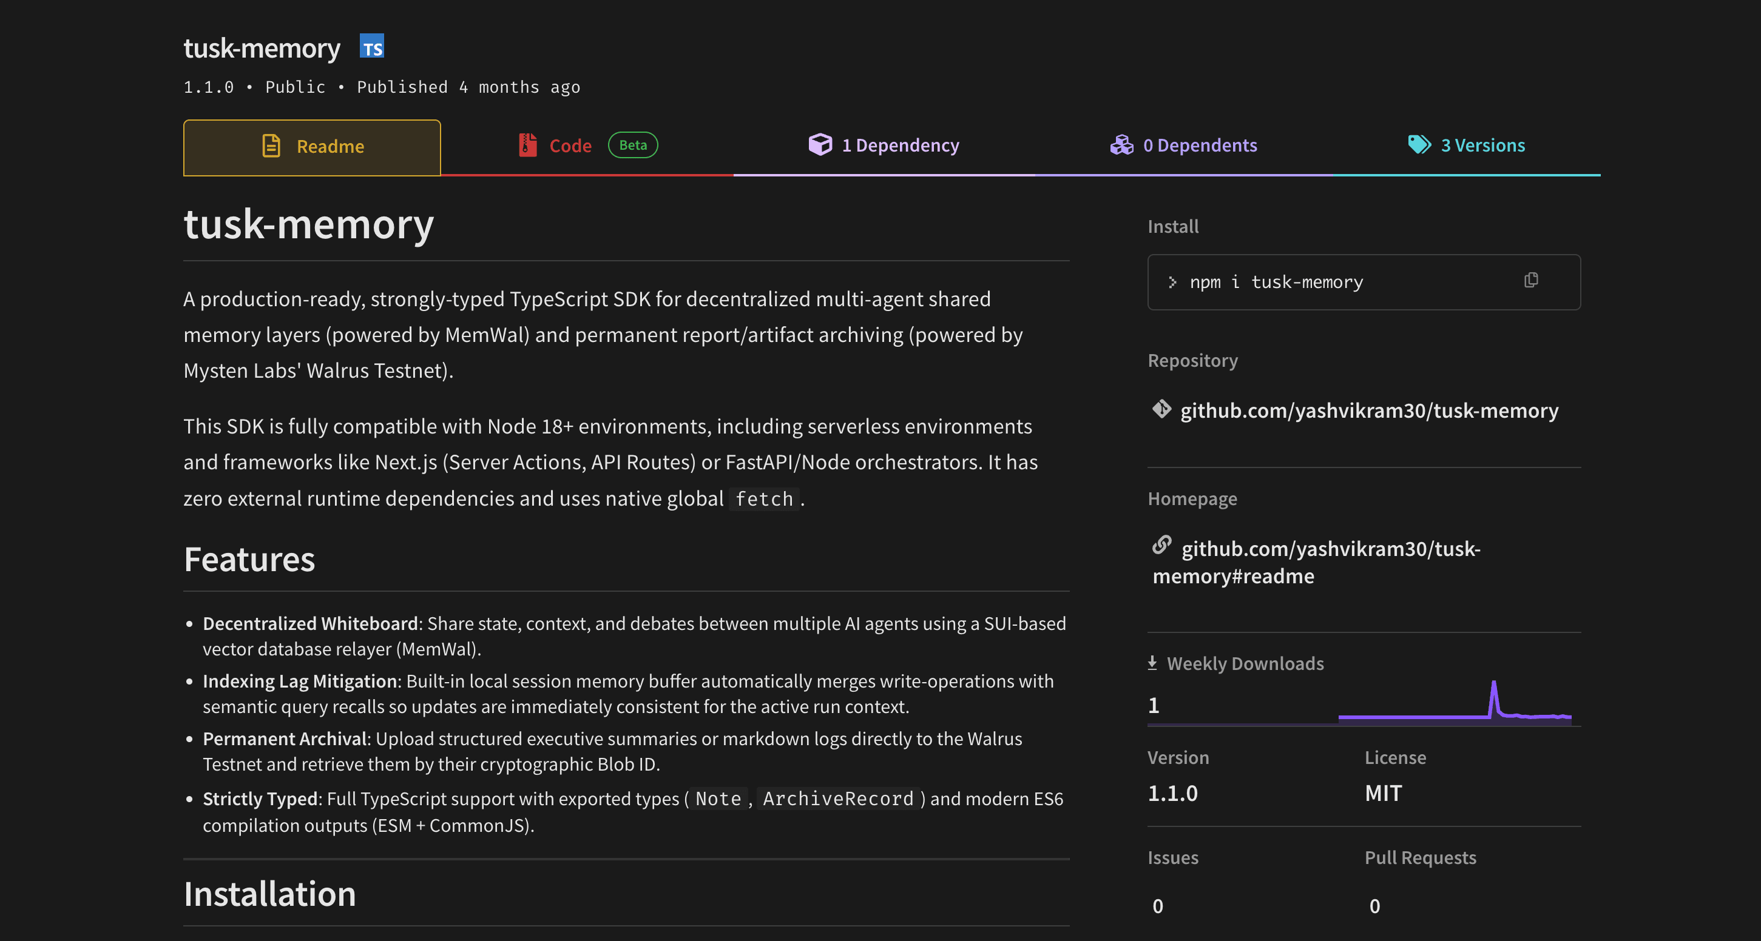Click the Version value 1.1.0
1761x941 pixels.
tap(1172, 794)
